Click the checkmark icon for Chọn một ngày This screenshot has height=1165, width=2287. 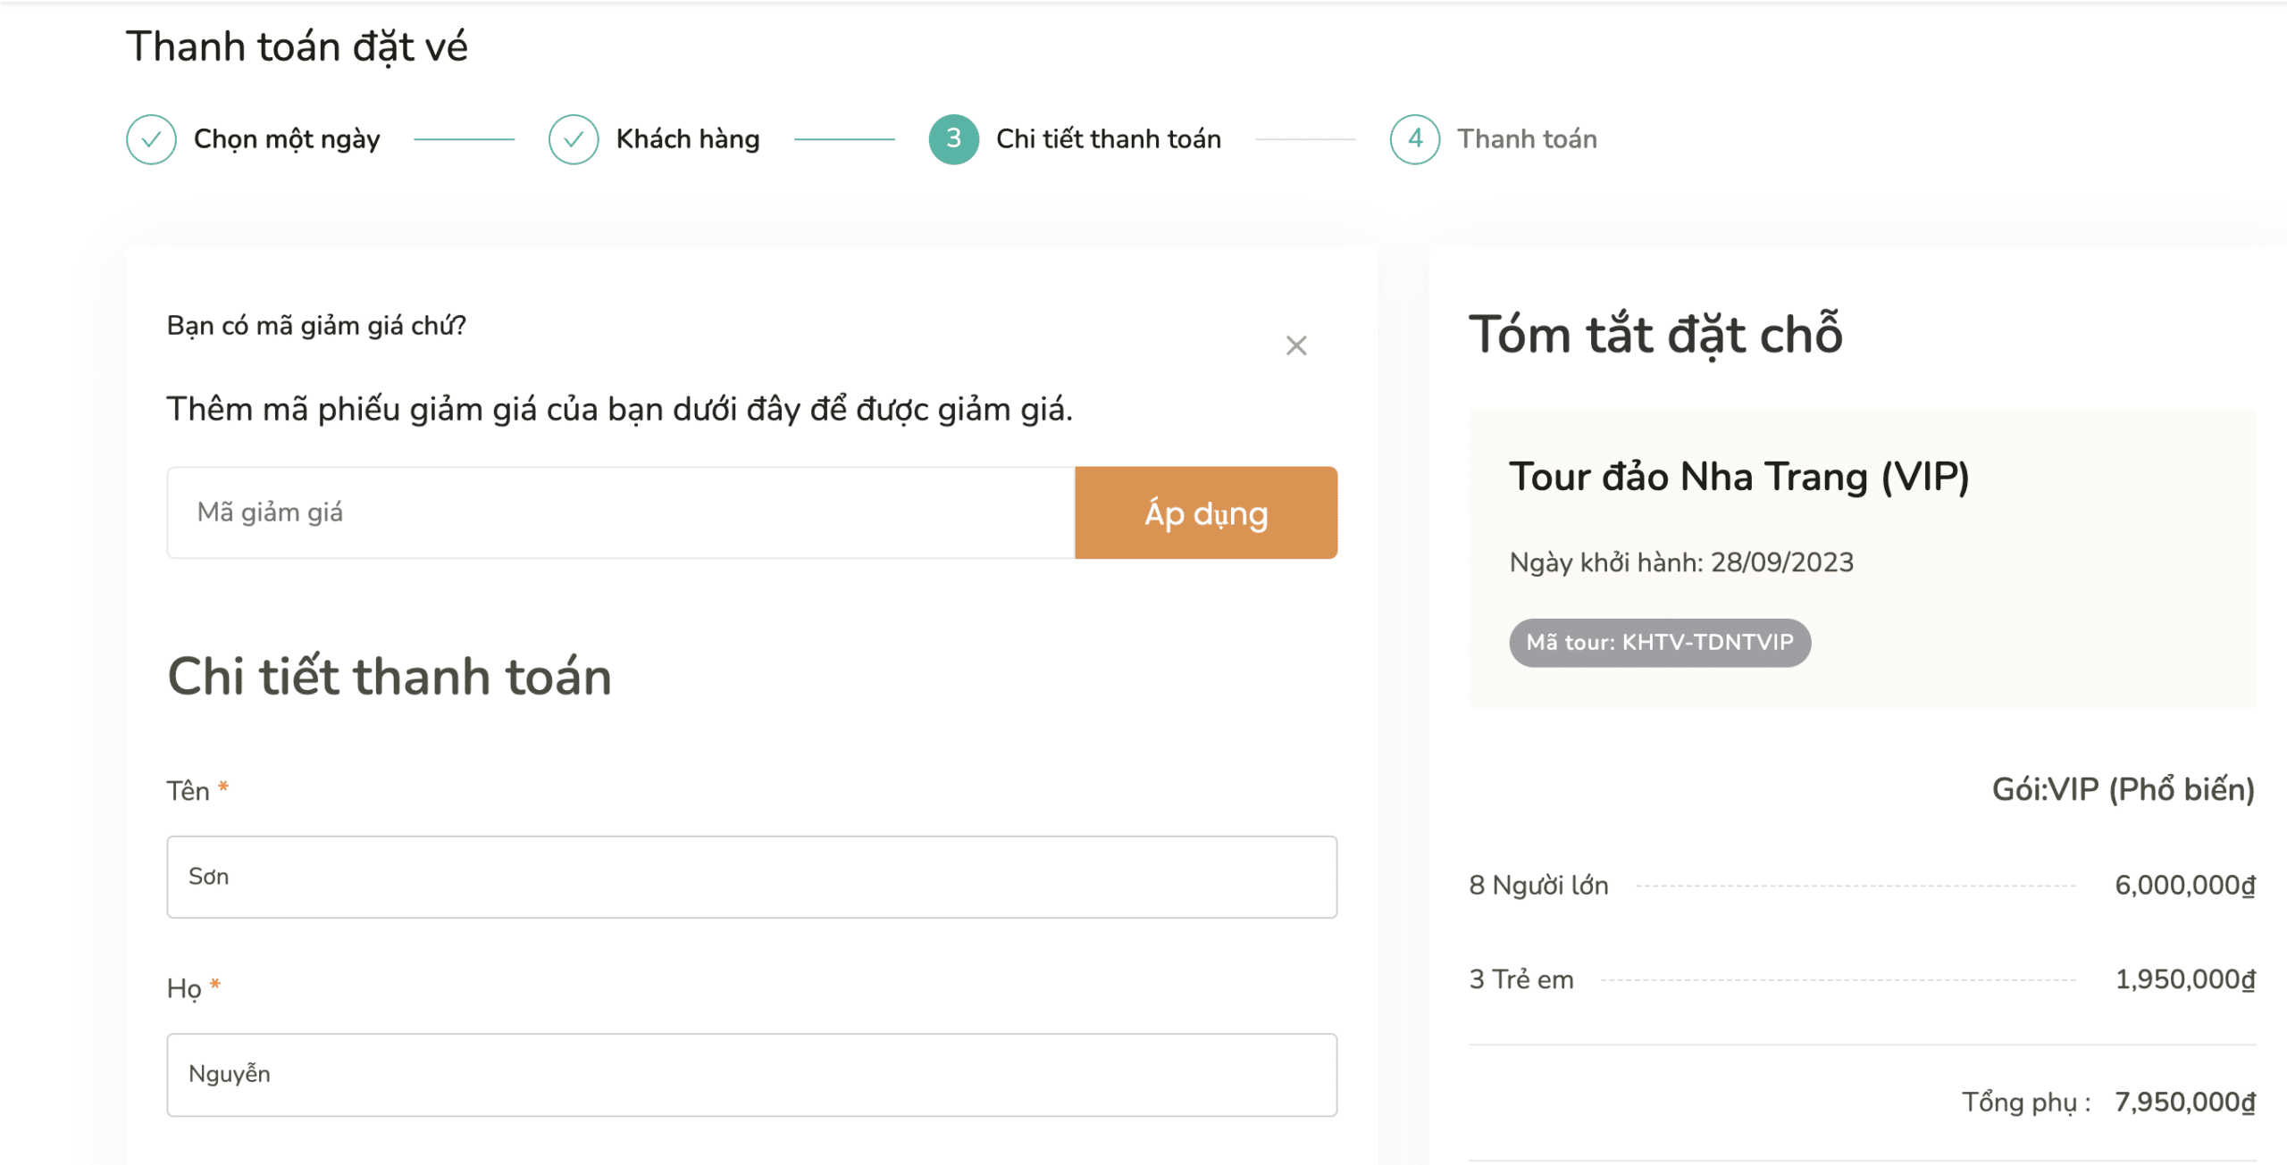tap(151, 139)
